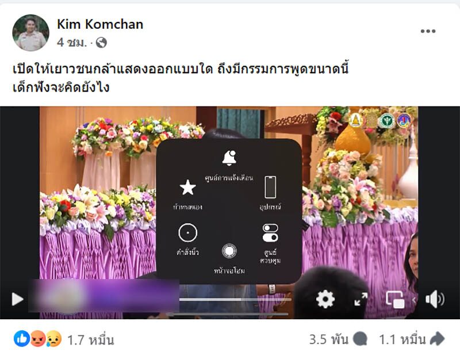The width and height of the screenshot is (460, 355).
Task: Open video settings gear icon
Action: pyautogui.click(x=325, y=299)
